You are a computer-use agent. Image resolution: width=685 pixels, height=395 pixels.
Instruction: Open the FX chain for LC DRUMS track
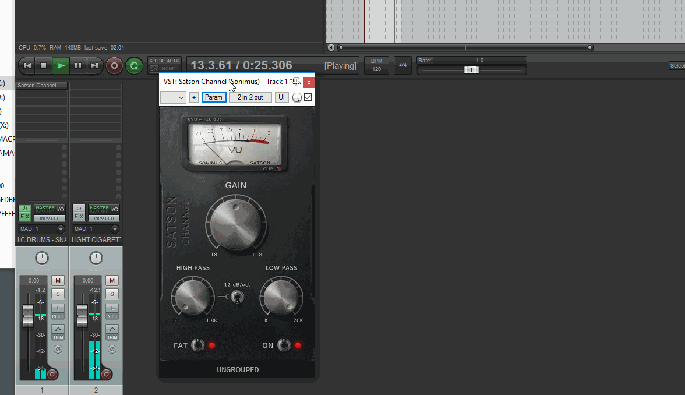click(x=24, y=216)
